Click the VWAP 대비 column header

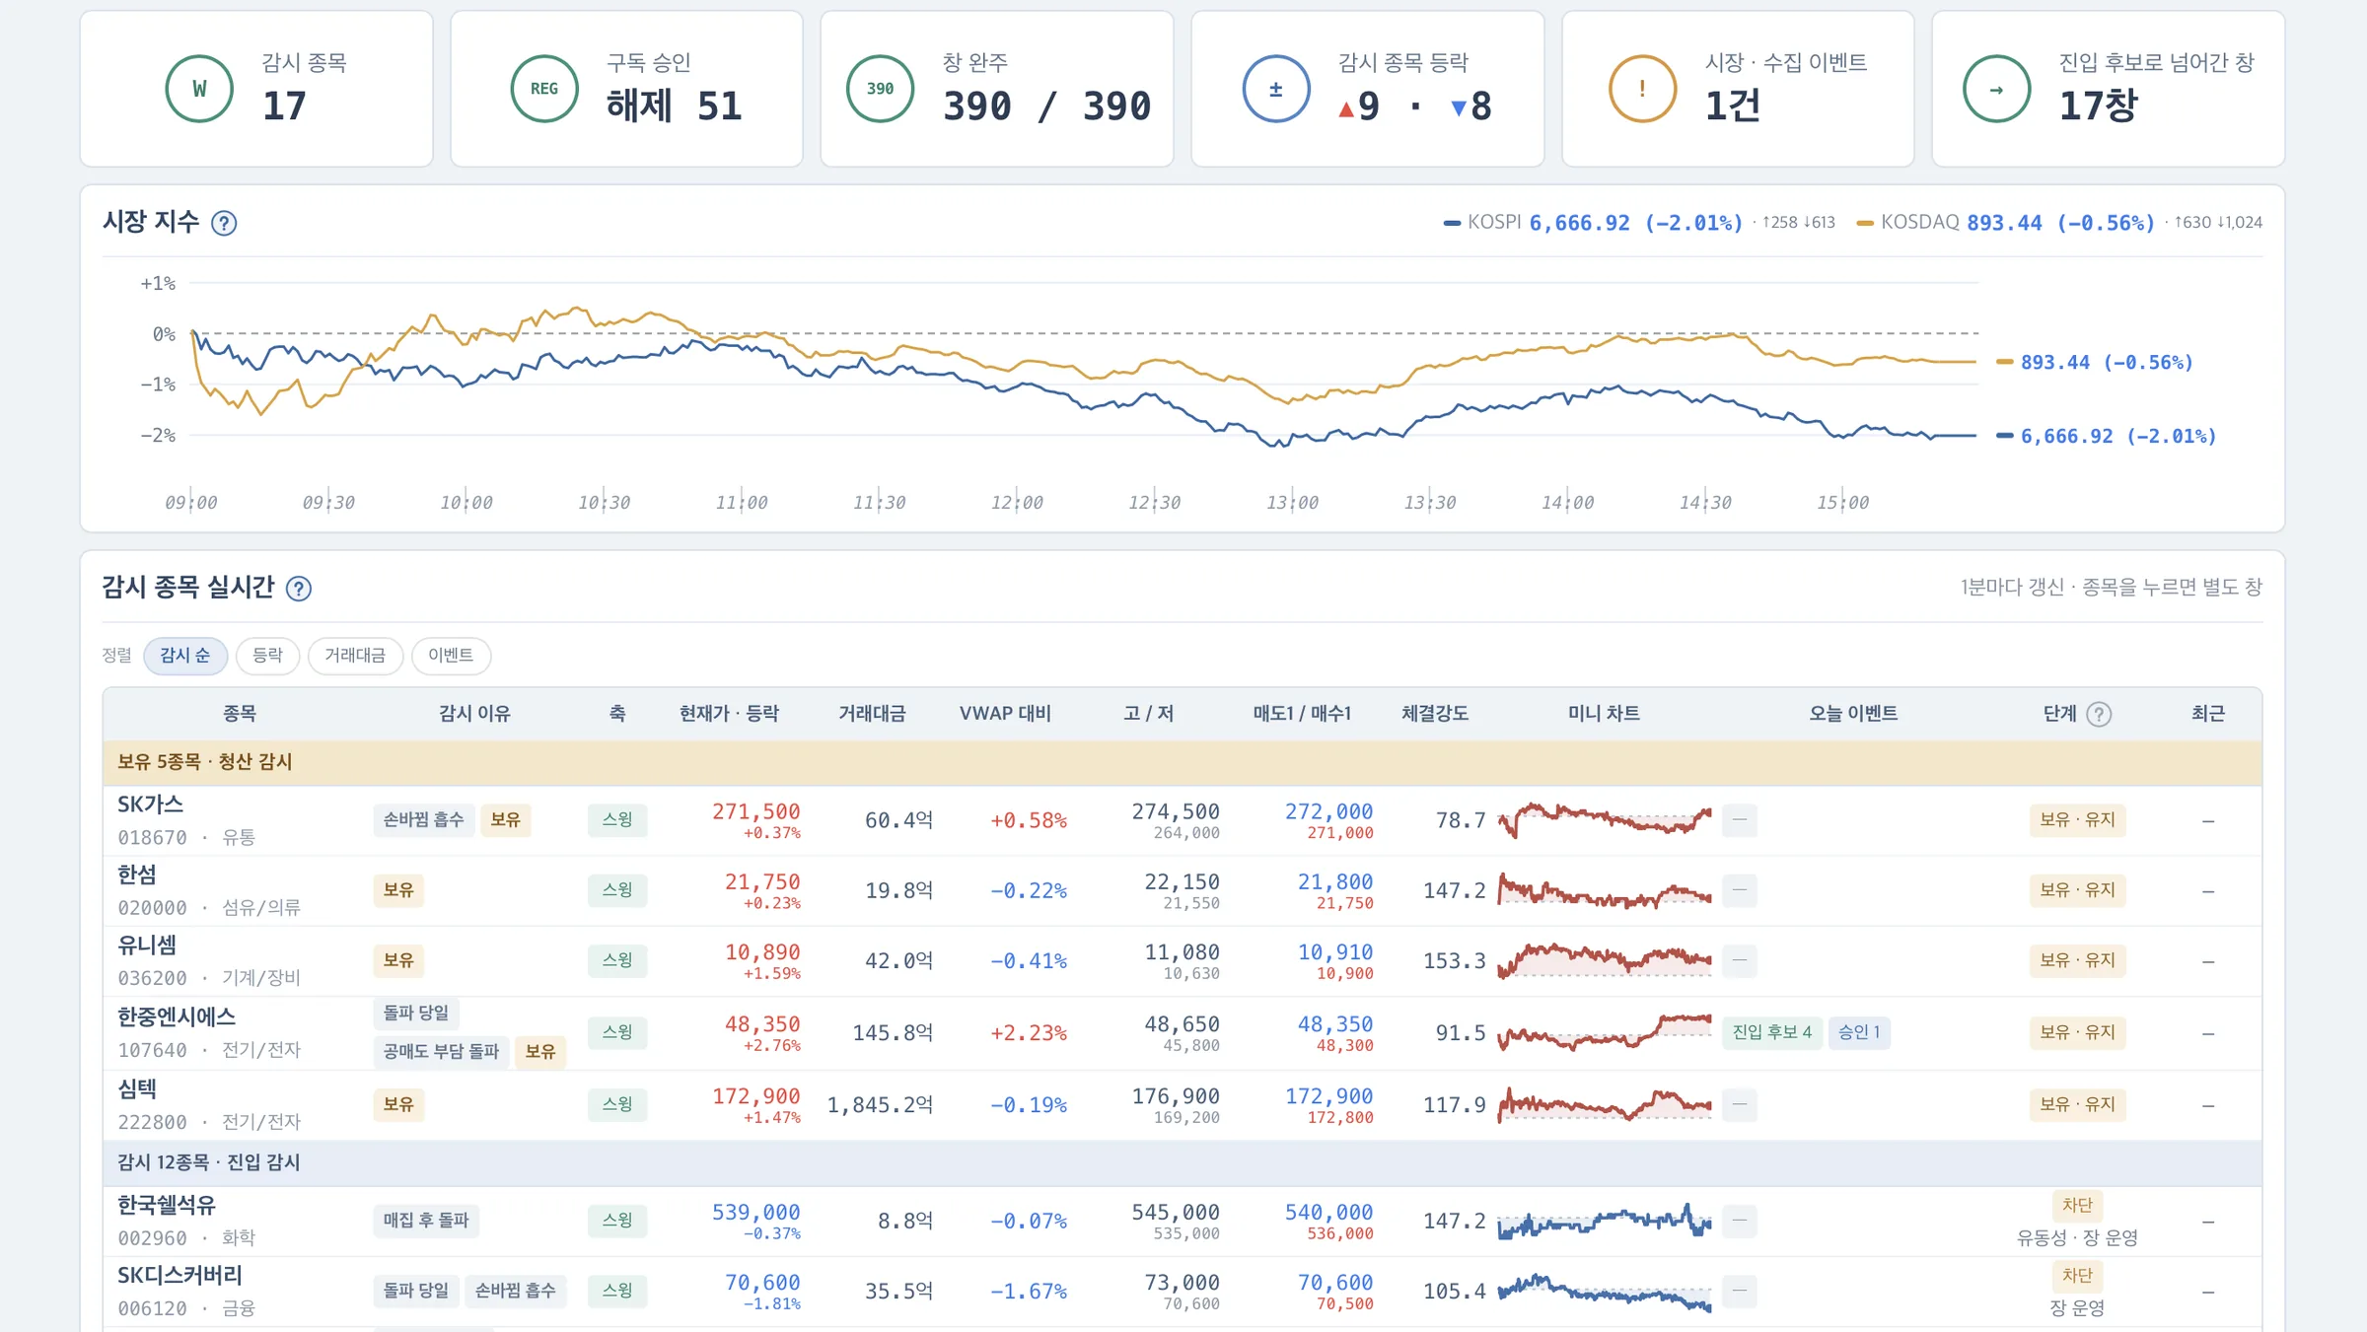[1005, 713]
